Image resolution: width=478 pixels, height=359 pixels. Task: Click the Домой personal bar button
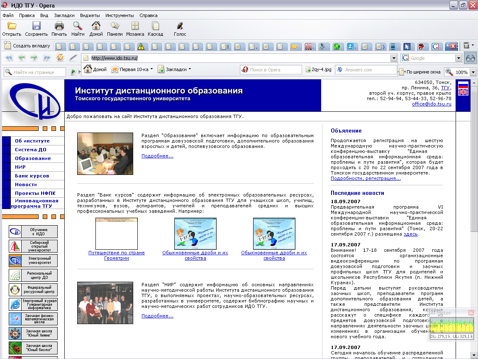(x=95, y=69)
